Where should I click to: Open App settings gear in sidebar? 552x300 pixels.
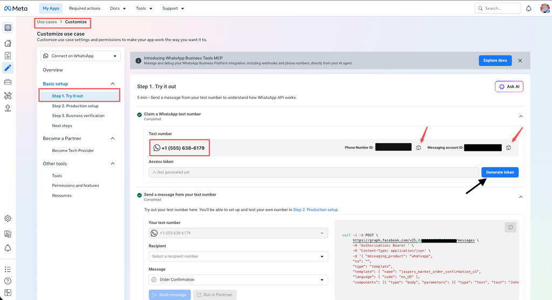point(8,219)
